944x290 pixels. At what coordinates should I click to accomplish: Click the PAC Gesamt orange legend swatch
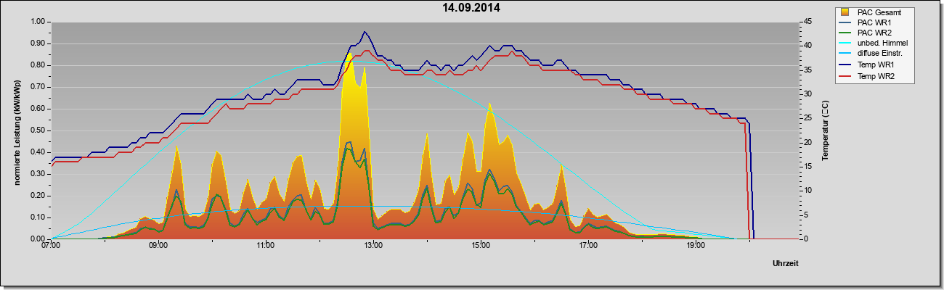point(845,12)
